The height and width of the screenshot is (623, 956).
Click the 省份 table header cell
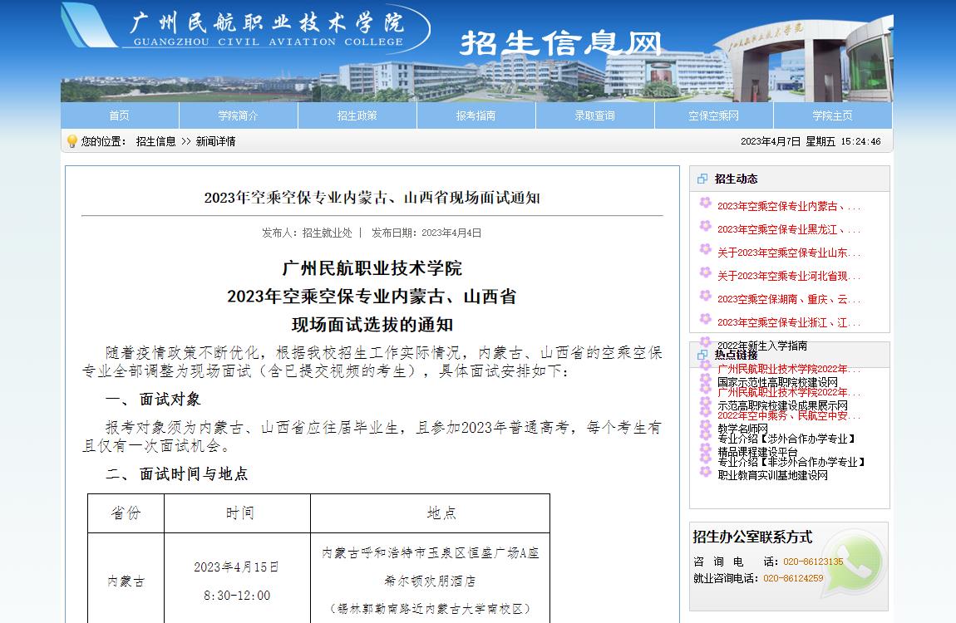tap(126, 513)
